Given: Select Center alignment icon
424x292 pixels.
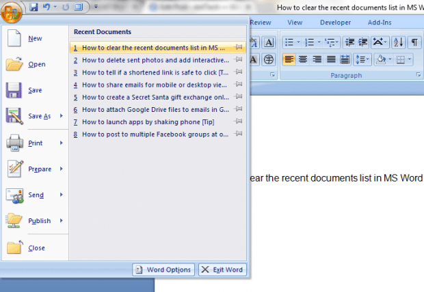Looking at the screenshot, I should tap(303, 59).
